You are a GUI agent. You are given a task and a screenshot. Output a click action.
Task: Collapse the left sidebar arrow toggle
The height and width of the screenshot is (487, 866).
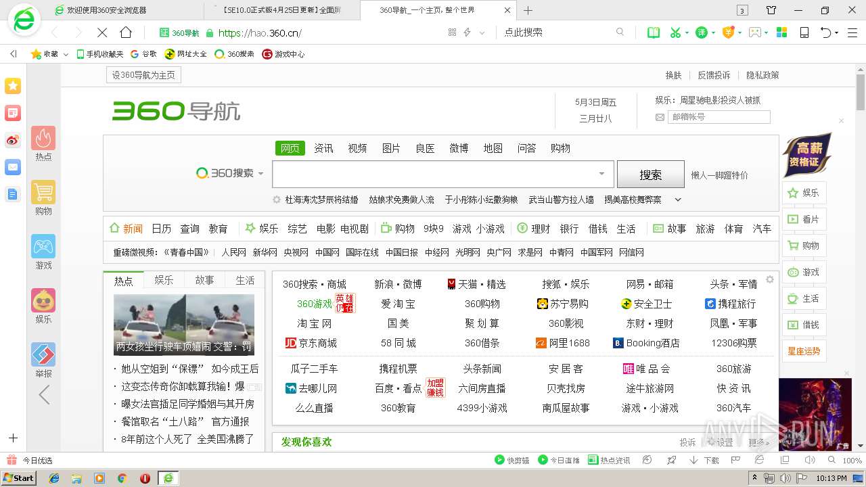point(13,54)
